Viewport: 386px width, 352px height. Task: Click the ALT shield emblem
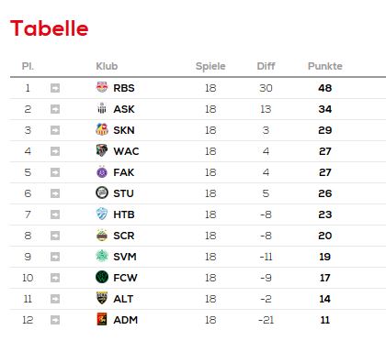[x=102, y=298]
